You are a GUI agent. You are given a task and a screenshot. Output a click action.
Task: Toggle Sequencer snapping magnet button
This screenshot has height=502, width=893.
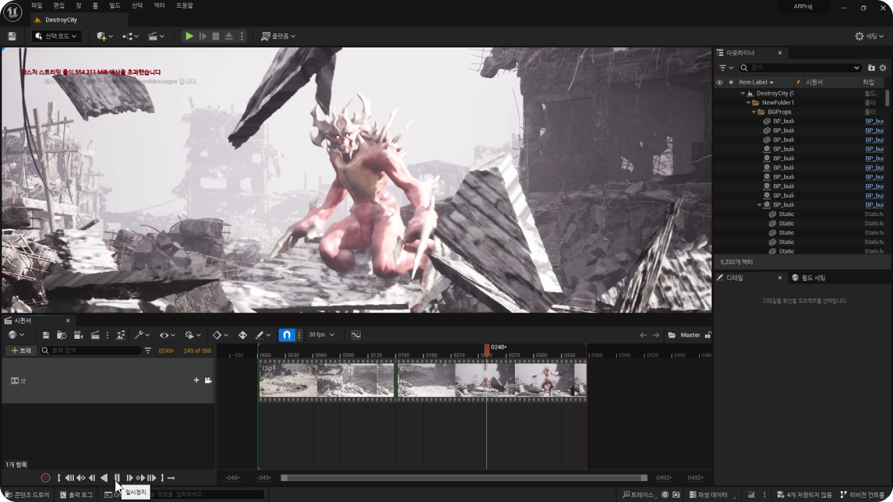click(x=287, y=335)
